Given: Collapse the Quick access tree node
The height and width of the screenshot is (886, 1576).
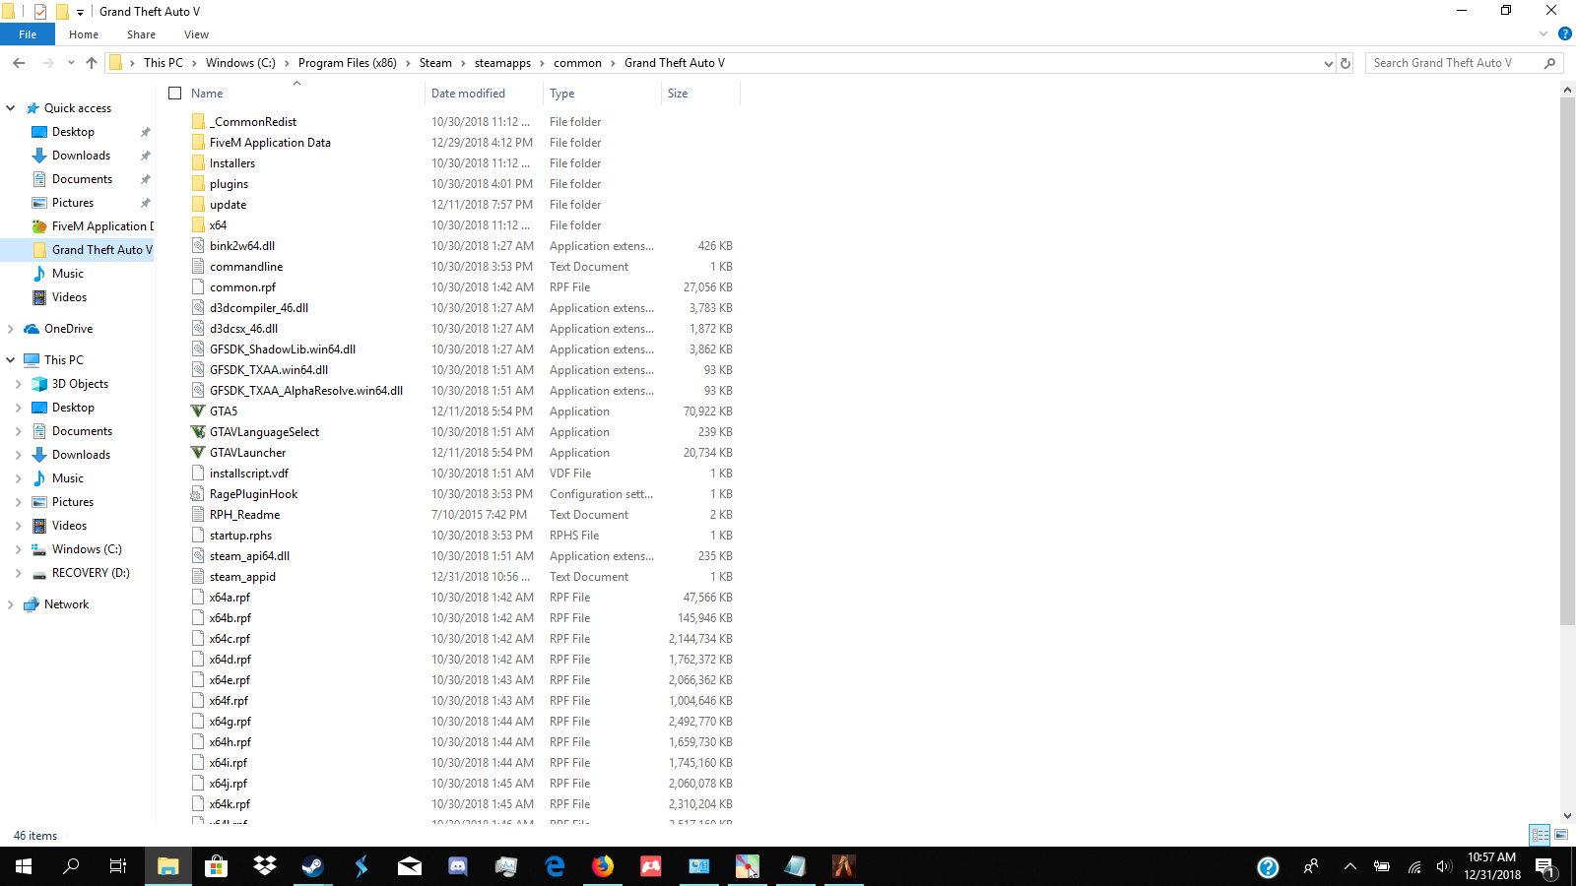Looking at the screenshot, I should point(11,108).
